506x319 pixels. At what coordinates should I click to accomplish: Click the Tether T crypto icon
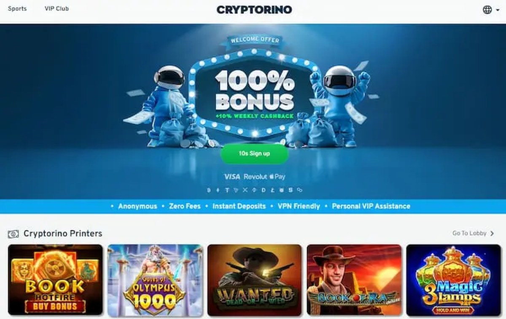[227, 190]
